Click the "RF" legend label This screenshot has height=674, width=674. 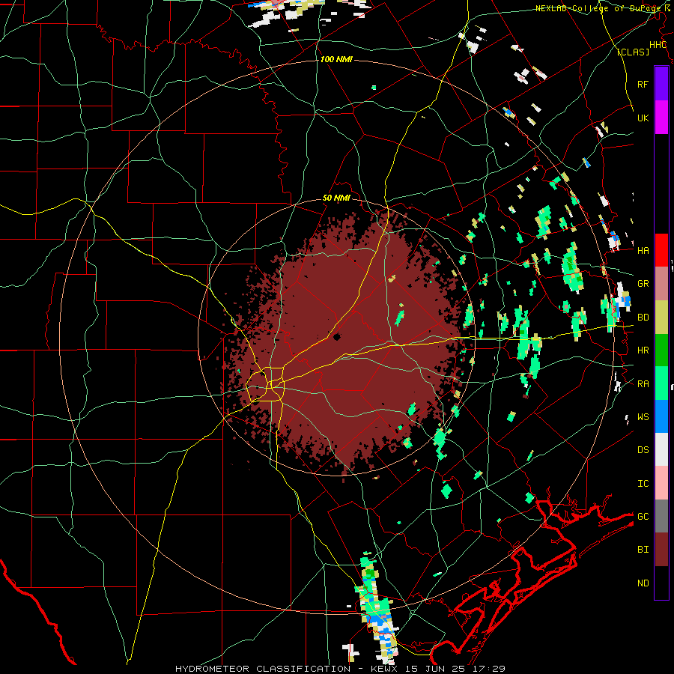[x=643, y=84]
